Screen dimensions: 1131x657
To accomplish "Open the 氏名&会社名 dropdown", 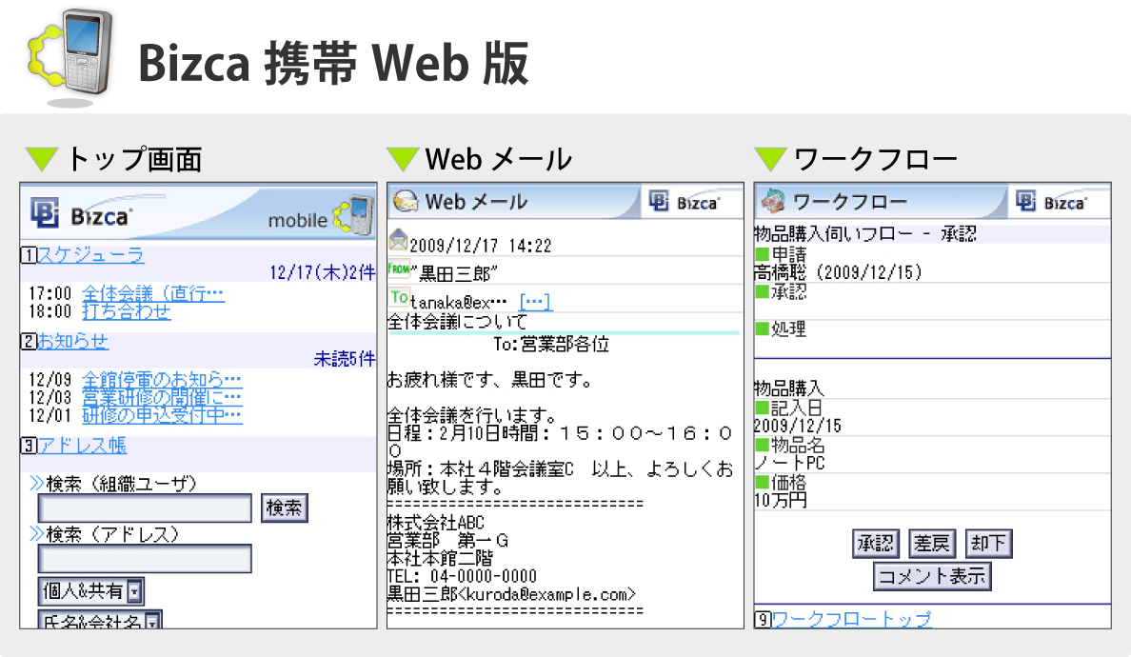I will click(100, 620).
